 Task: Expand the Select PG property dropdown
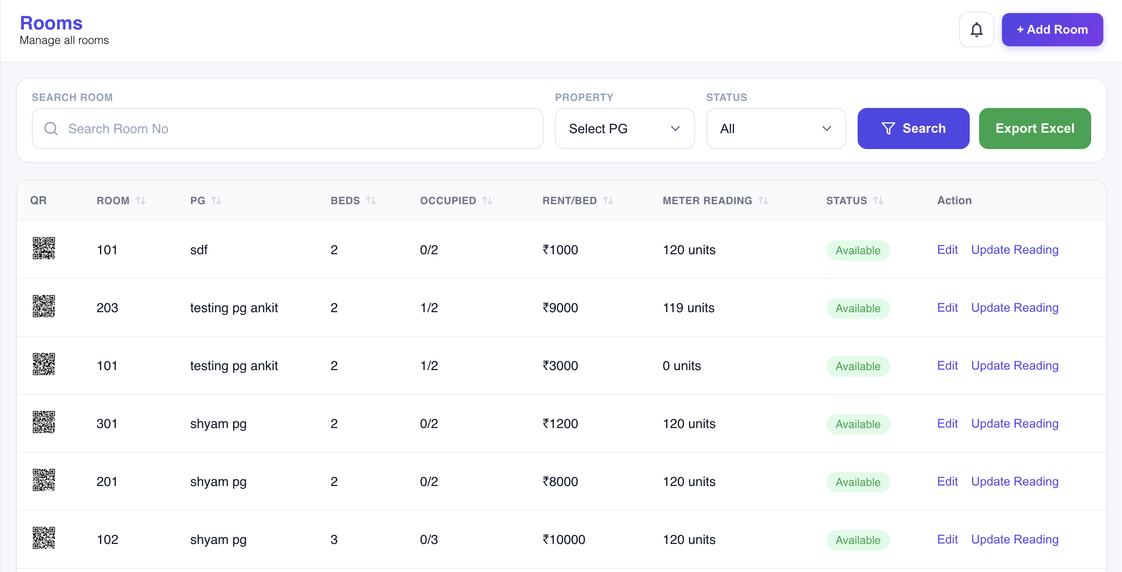coord(625,129)
